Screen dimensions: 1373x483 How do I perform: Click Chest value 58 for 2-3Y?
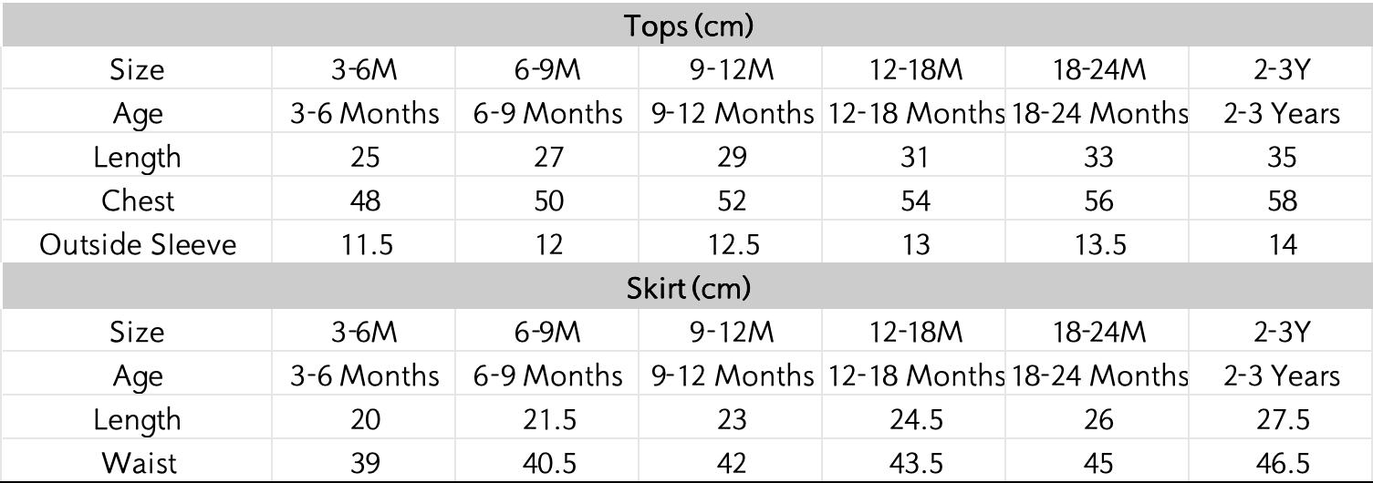(x=1282, y=200)
